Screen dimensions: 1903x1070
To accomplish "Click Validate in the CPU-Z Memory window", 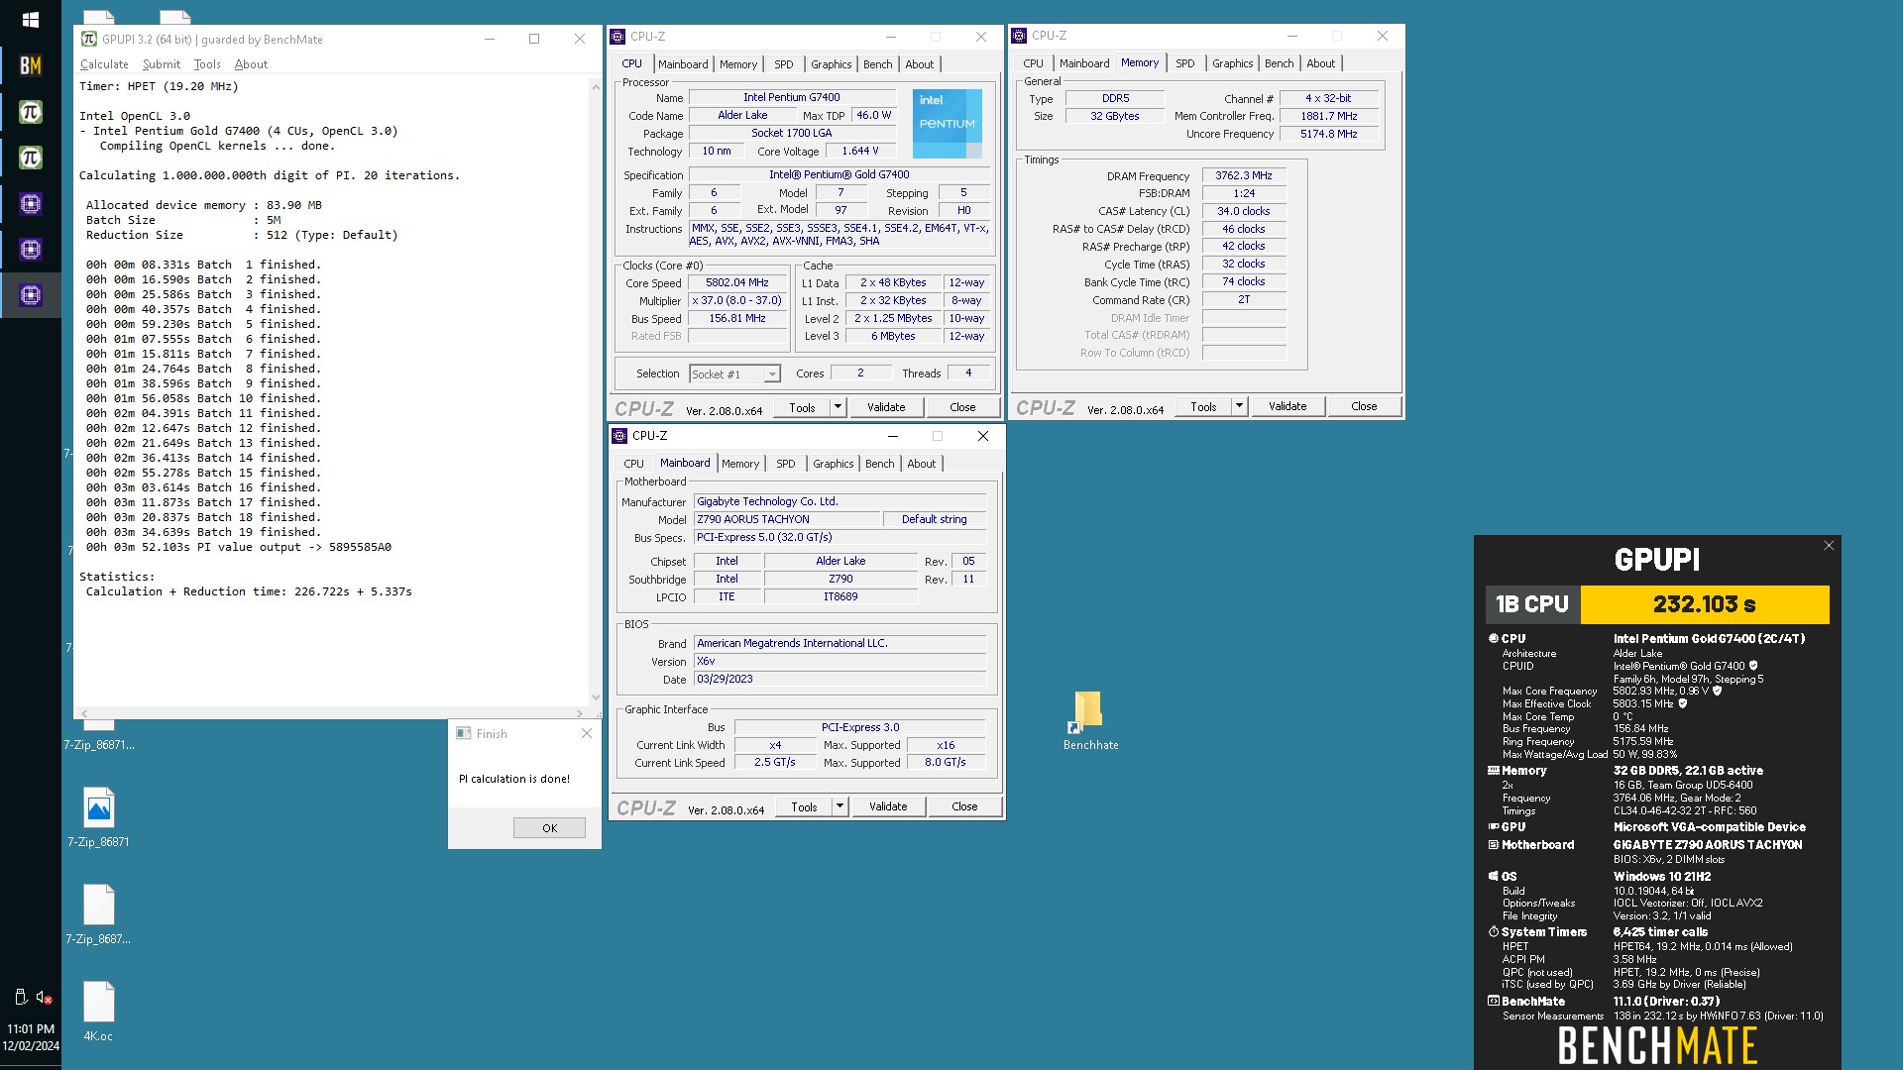I will [1287, 406].
